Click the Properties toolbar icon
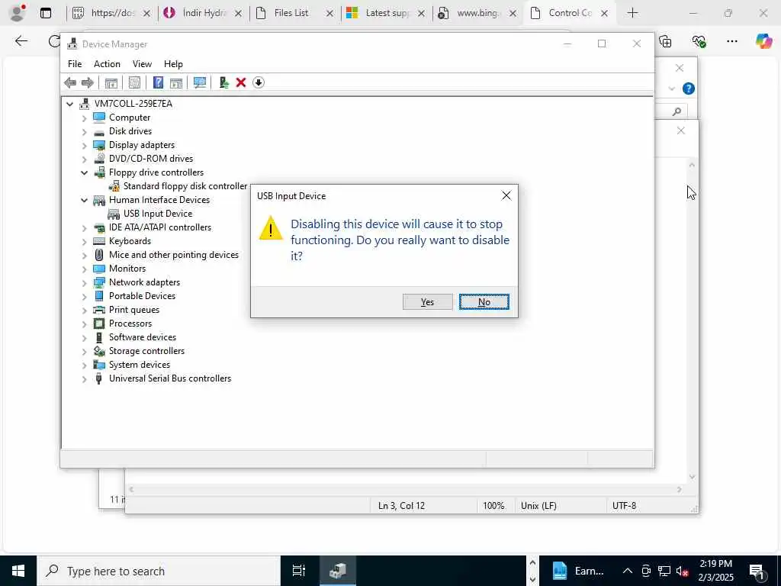The image size is (781, 586). tap(134, 82)
